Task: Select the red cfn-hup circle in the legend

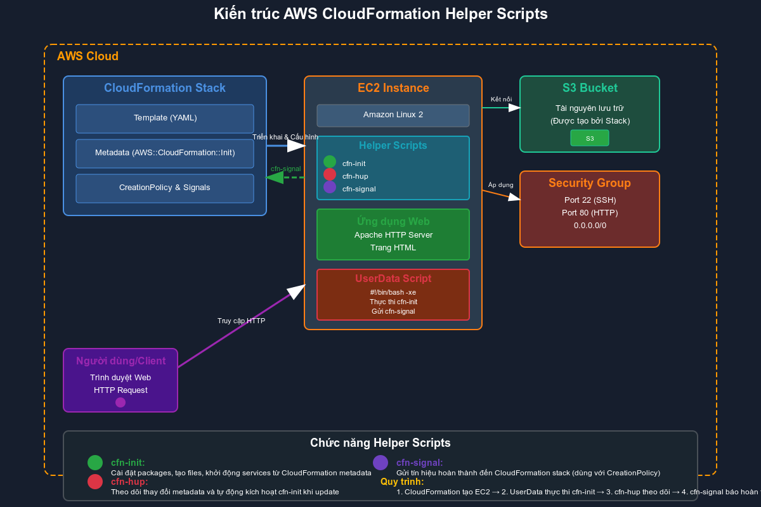Action: [95, 482]
